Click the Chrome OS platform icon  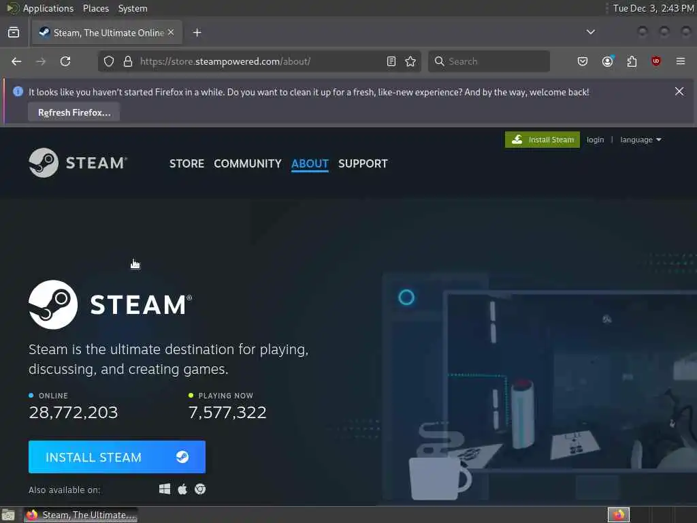click(200, 489)
